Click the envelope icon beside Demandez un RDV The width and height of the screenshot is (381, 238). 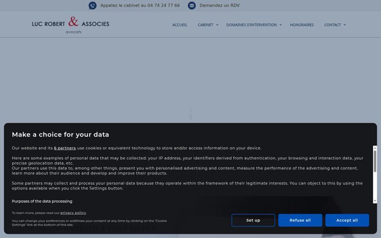pyautogui.click(x=192, y=5)
